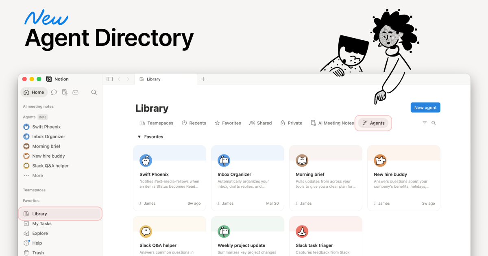Open Trash in the sidebar

click(38, 253)
